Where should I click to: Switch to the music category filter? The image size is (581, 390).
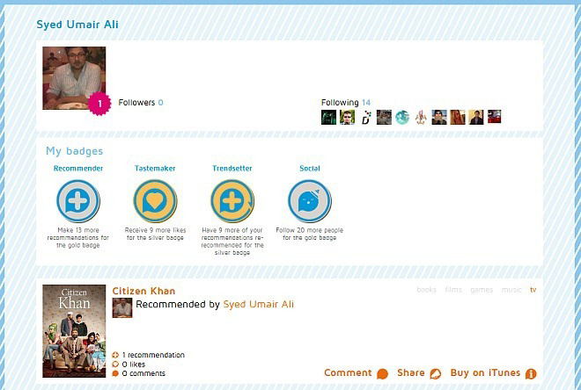pos(511,290)
